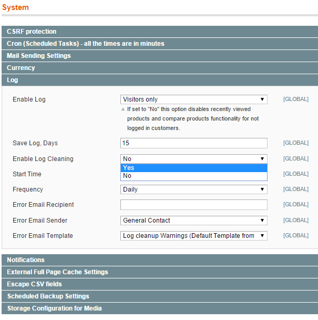318x320 pixels.
Task: Expand Cron (Scheduled Tasks) section
Action: coord(160,44)
